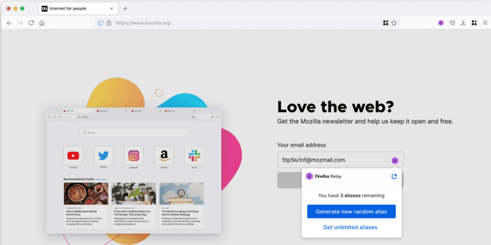The height and width of the screenshot is (245, 491).
Task: Open Firefox Relay toolbar extension icon
Action: click(441, 23)
